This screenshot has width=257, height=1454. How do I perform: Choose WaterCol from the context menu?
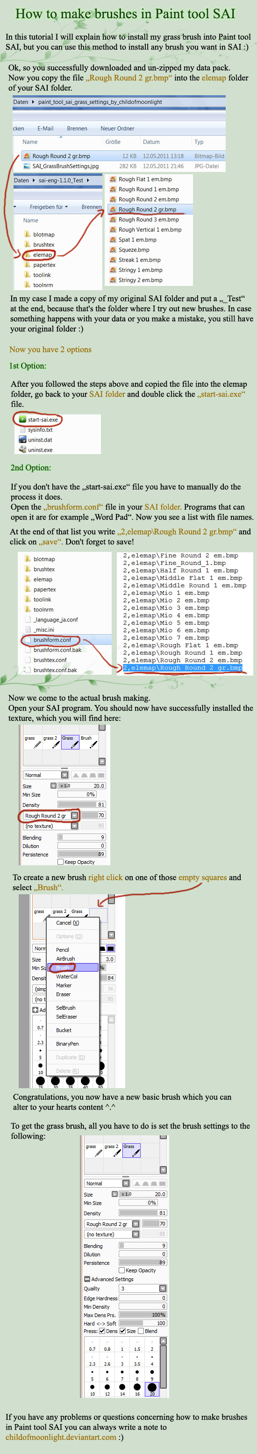(67, 976)
